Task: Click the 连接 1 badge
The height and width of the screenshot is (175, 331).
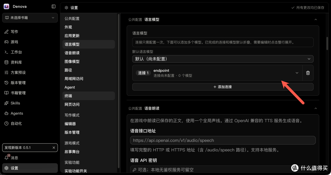Action: [143, 73]
